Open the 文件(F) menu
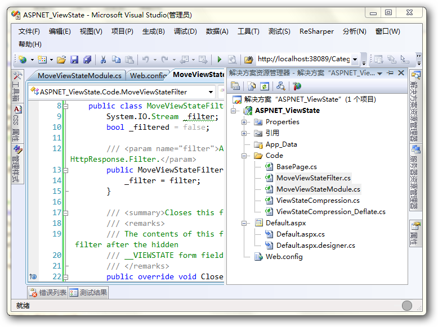 pyautogui.click(x=29, y=31)
